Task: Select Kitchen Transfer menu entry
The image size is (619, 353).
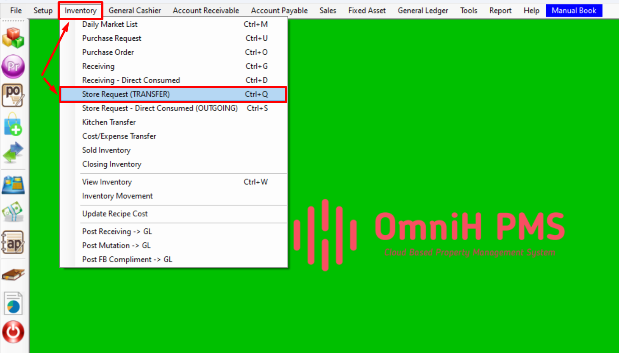Action: (174, 122)
